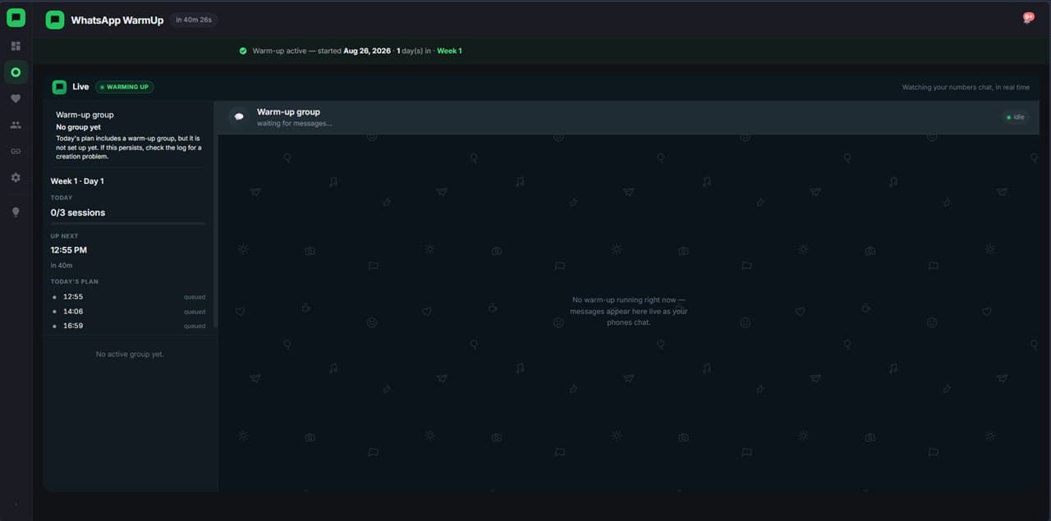Click the countdown pill next to title

click(194, 20)
